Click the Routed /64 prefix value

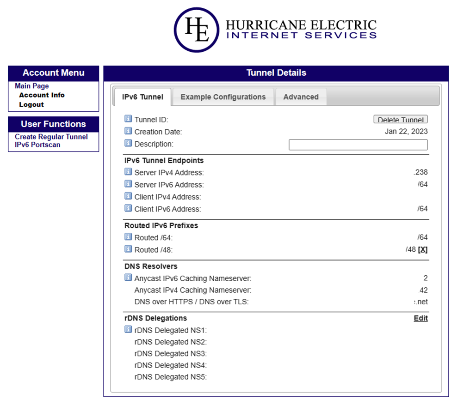[422, 237]
